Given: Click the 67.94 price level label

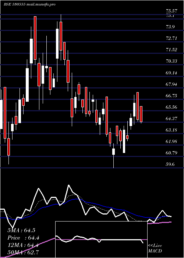Looking at the screenshot, I should (171, 84).
